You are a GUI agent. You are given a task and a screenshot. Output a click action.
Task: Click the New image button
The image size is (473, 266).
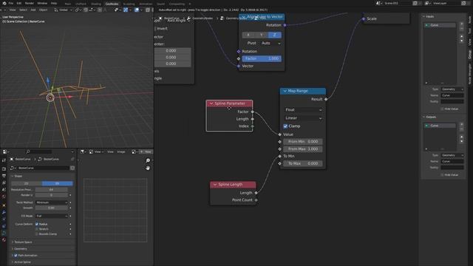pos(146,151)
